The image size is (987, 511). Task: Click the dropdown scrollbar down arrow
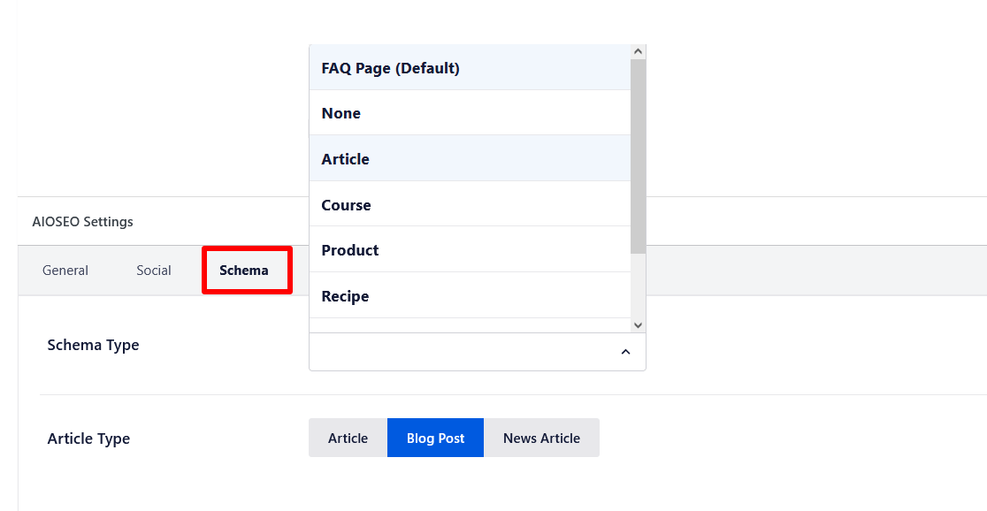click(638, 324)
